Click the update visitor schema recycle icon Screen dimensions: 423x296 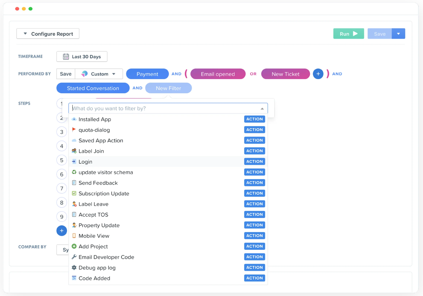click(x=74, y=172)
